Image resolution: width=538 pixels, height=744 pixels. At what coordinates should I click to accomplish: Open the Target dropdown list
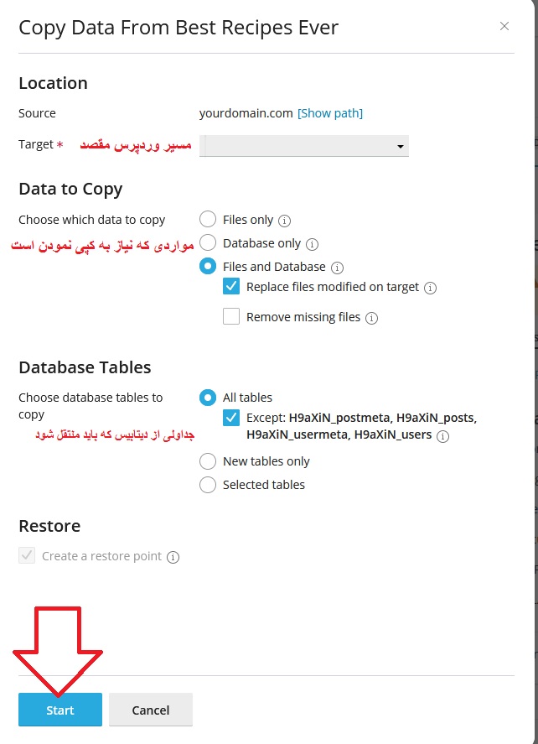point(304,146)
